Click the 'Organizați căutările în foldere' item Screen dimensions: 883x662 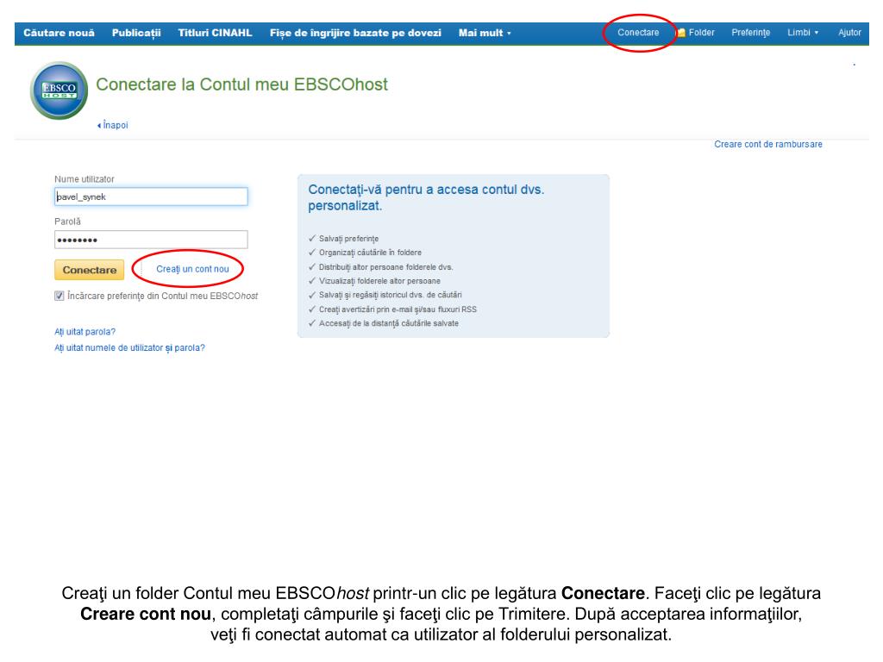pyautogui.click(x=370, y=253)
